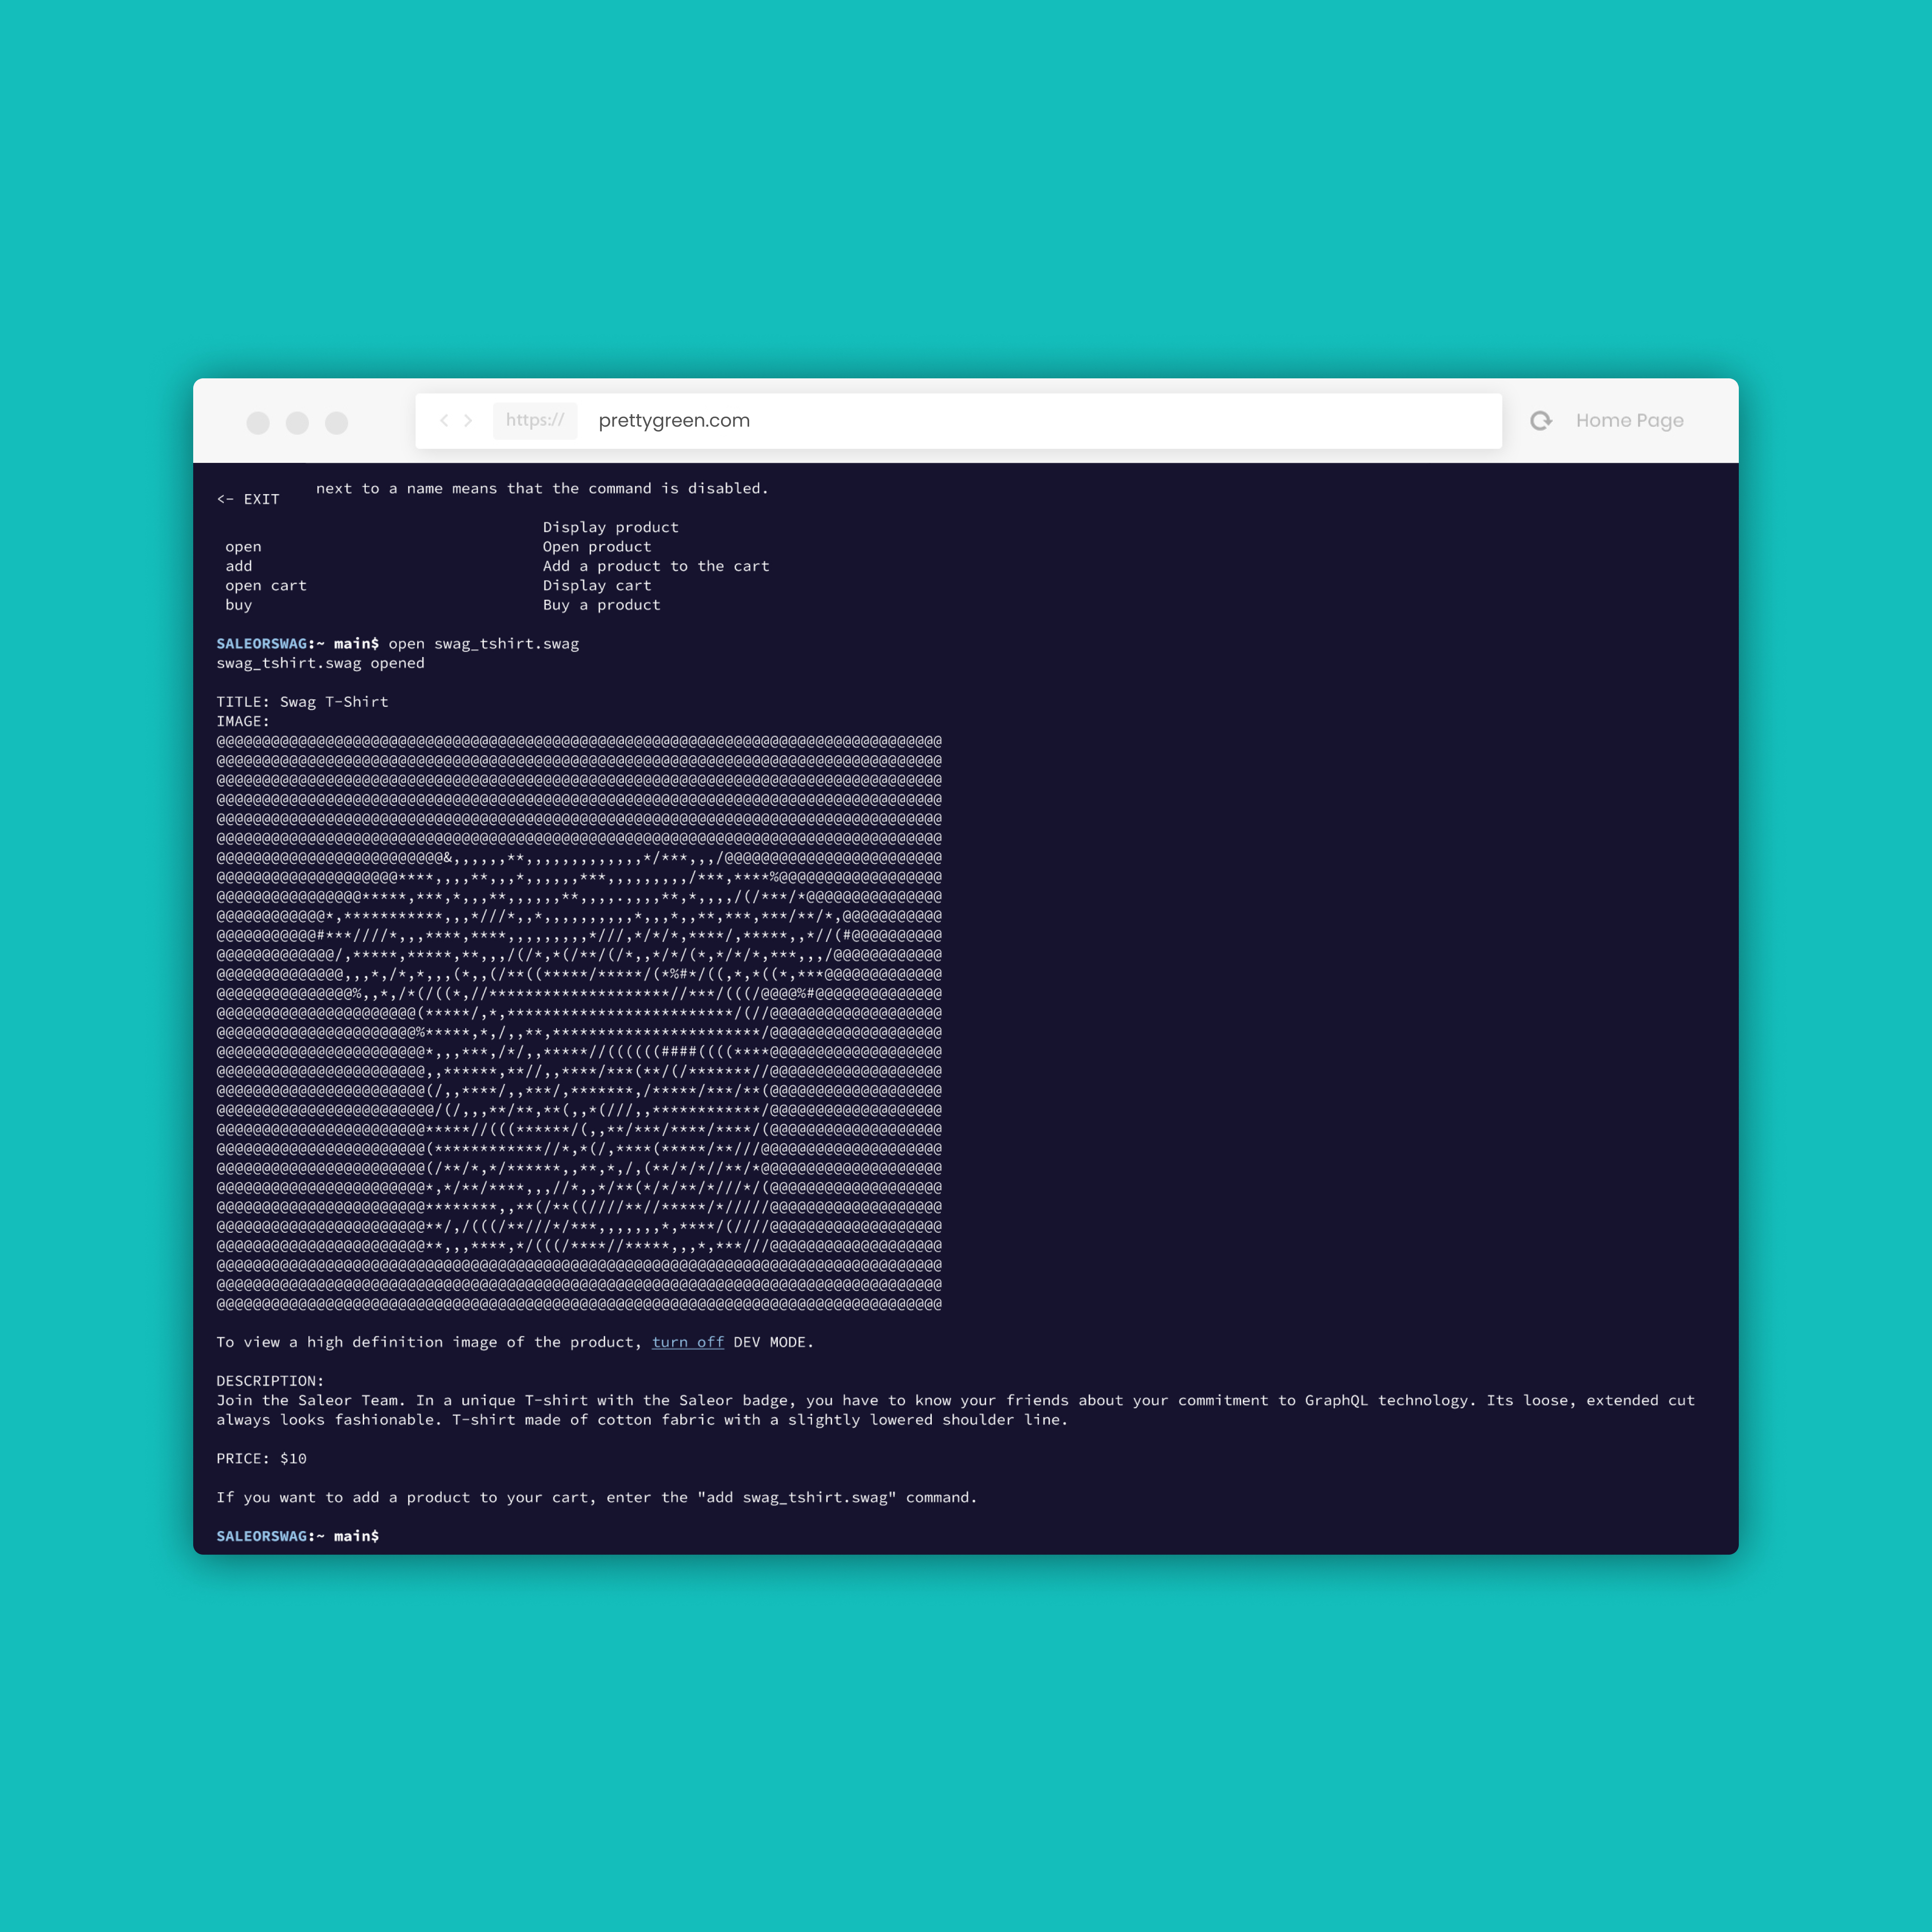The image size is (1932, 1932).
Task: Click the 'open' command in list
Action: pyautogui.click(x=243, y=547)
